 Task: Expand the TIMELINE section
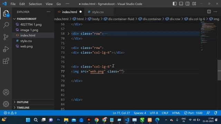(23, 107)
